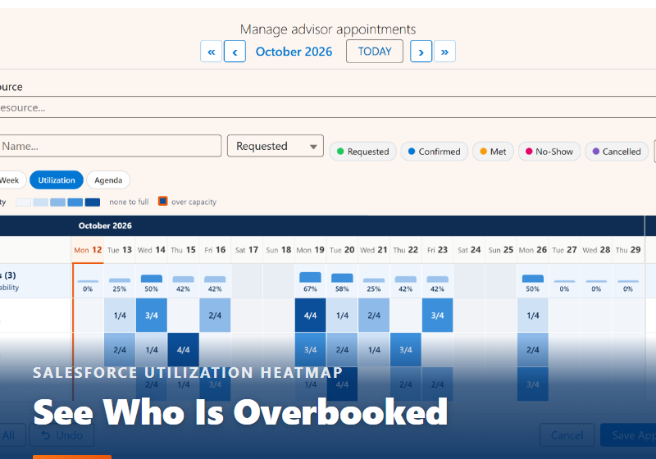
Task: Select the Thu 22 column header
Action: pyautogui.click(x=406, y=250)
